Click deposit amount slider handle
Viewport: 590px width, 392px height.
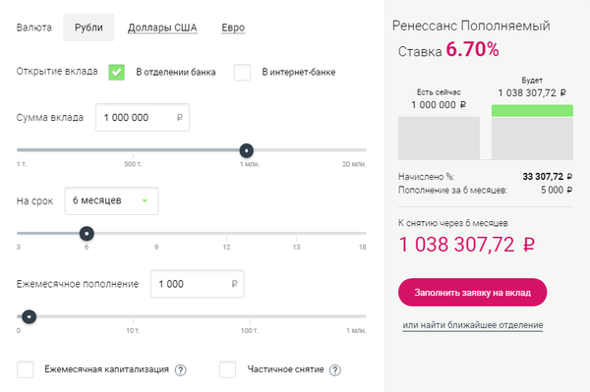point(247,150)
